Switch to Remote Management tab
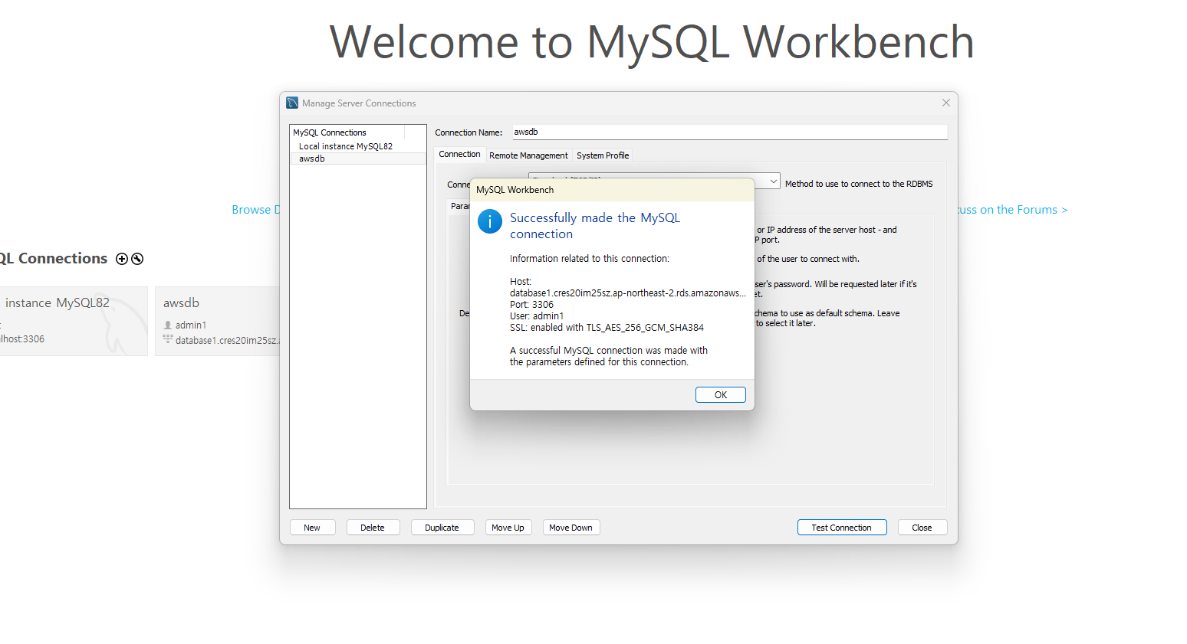This screenshot has width=1187, height=644. pos(528,155)
